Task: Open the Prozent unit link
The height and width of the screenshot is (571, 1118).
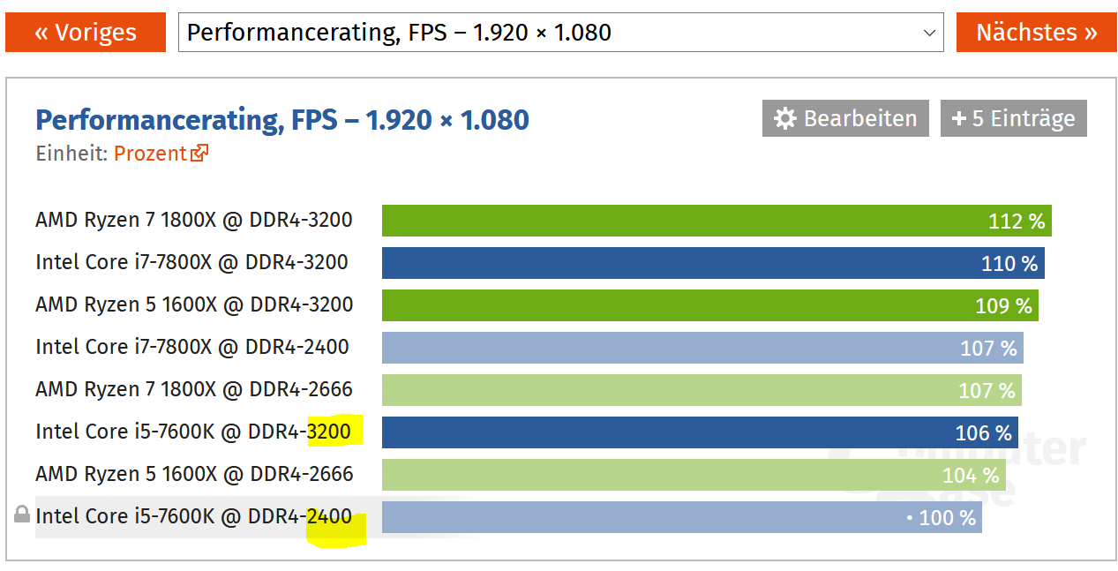Action: tap(150, 154)
